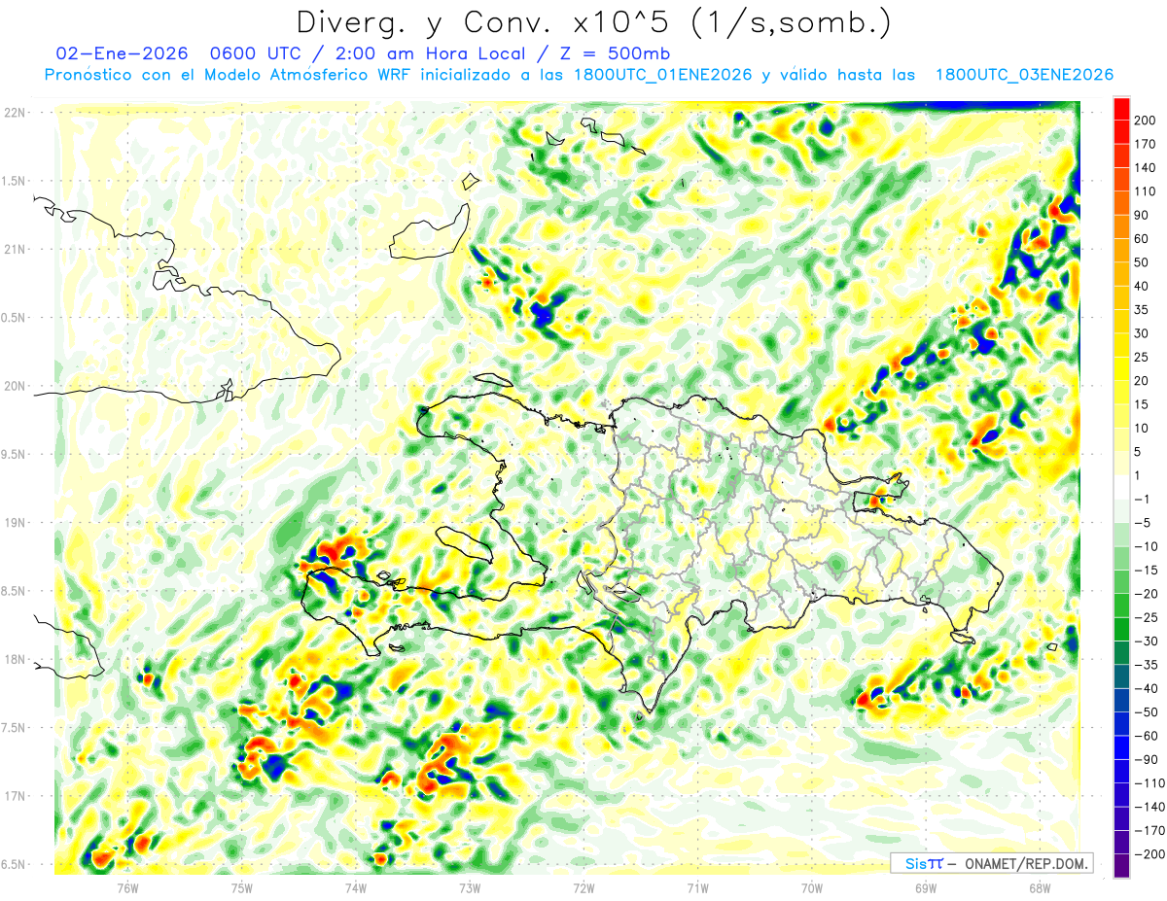This screenshot has height=901, width=1167.
Task: Click the '69W' longitude label
Action: tap(925, 887)
